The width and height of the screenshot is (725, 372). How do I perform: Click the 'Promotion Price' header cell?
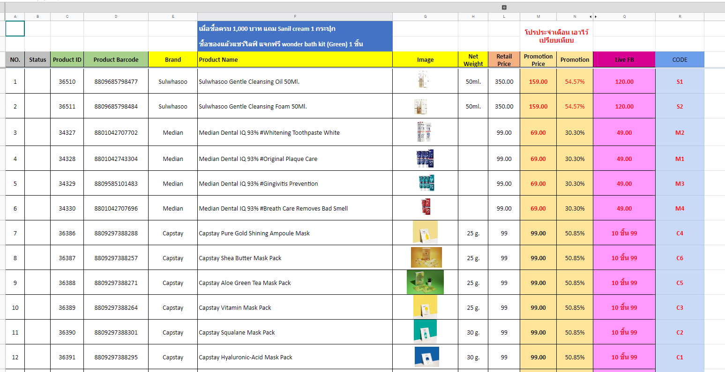[x=538, y=59]
